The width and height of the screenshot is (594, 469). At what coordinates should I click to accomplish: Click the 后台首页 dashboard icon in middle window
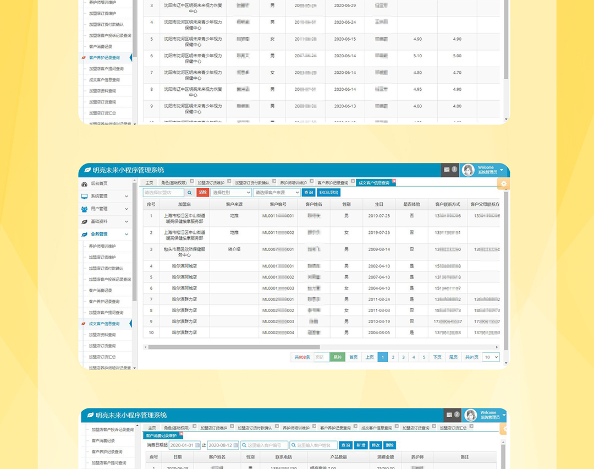[x=84, y=183]
